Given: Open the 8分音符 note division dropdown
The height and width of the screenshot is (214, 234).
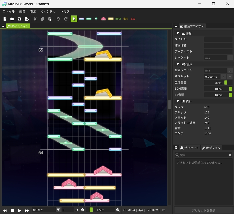Looking at the screenshot, I should pos(58,210).
